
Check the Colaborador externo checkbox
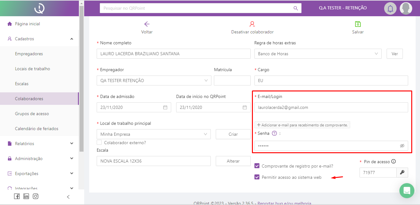pyautogui.click(x=99, y=143)
